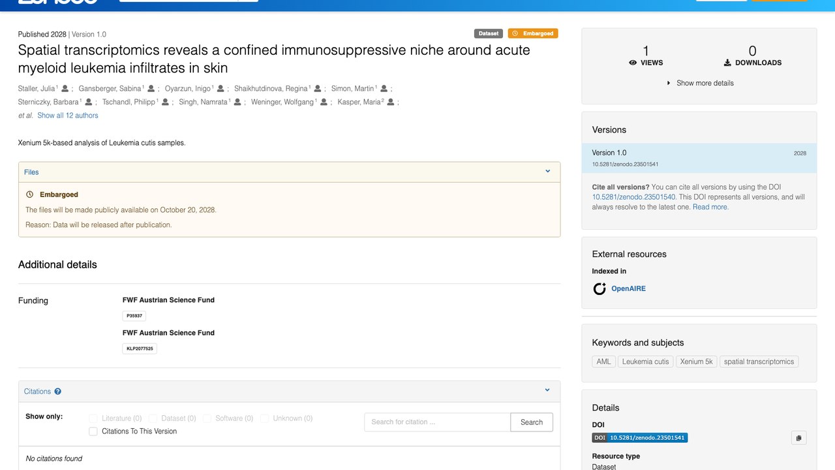Open Shaikhutdinova, Regina's author profile icon

(x=318, y=89)
